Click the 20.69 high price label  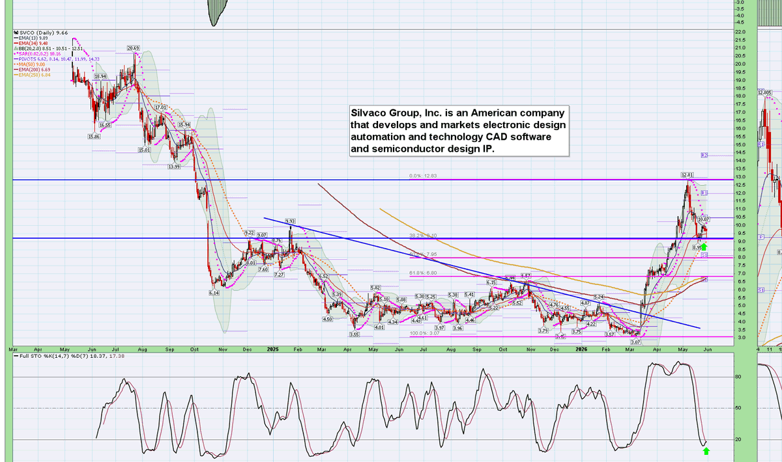pyautogui.click(x=134, y=48)
